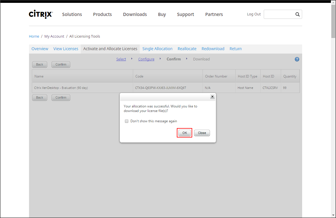Screen dimensions: 336x218
Task: Go back to the Configure step
Action: [x=146, y=59]
